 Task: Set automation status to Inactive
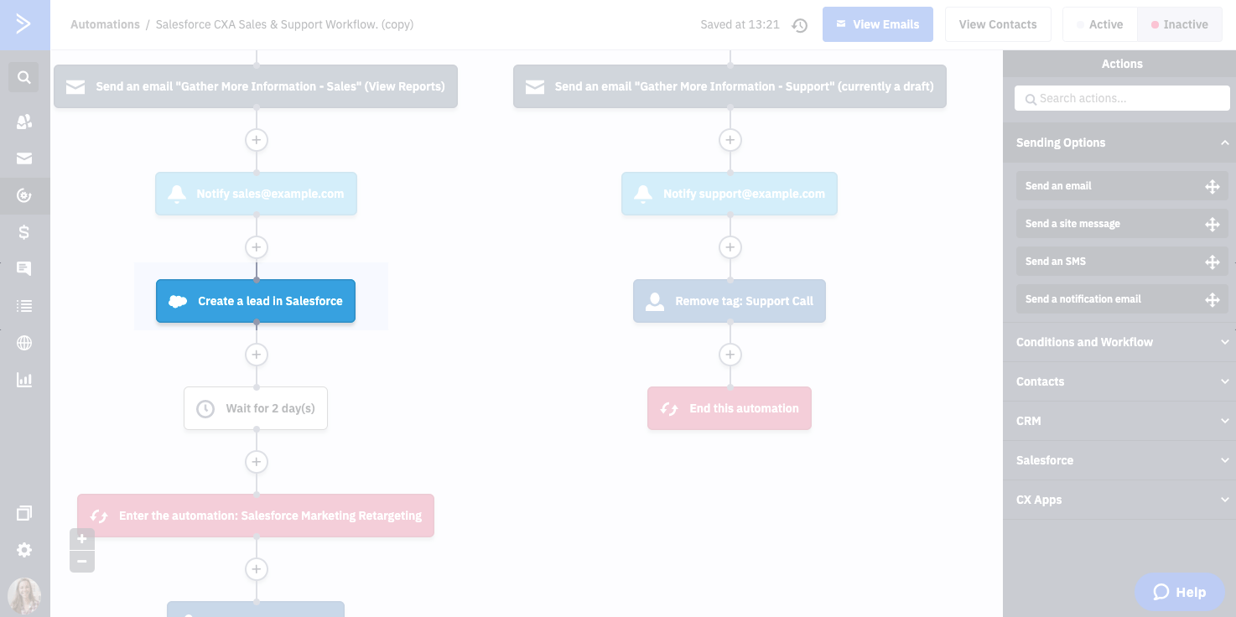click(1179, 24)
